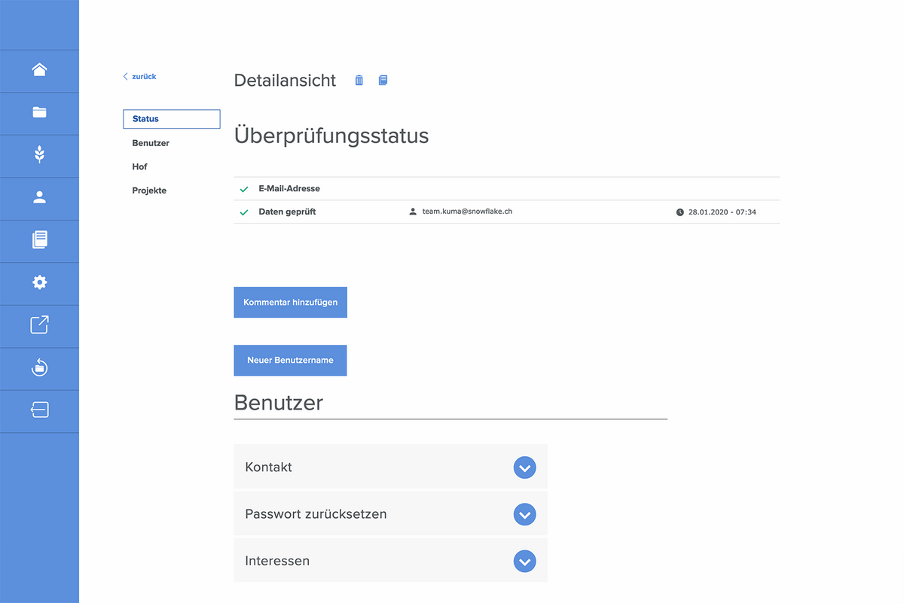Click the logout icon in sidebar
The image size is (904, 603).
click(39, 410)
